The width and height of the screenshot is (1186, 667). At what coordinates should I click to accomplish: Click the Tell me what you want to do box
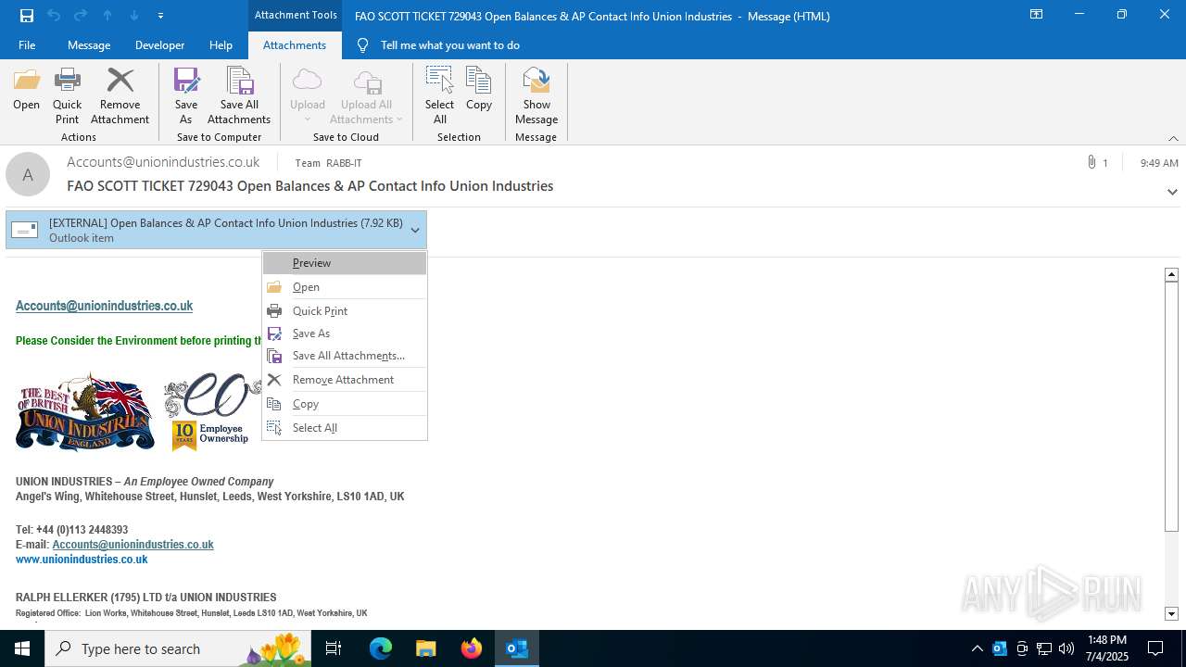[449, 45]
